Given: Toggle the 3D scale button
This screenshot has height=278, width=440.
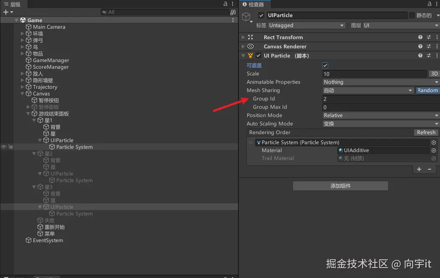Looking at the screenshot, I should pyautogui.click(x=434, y=74).
